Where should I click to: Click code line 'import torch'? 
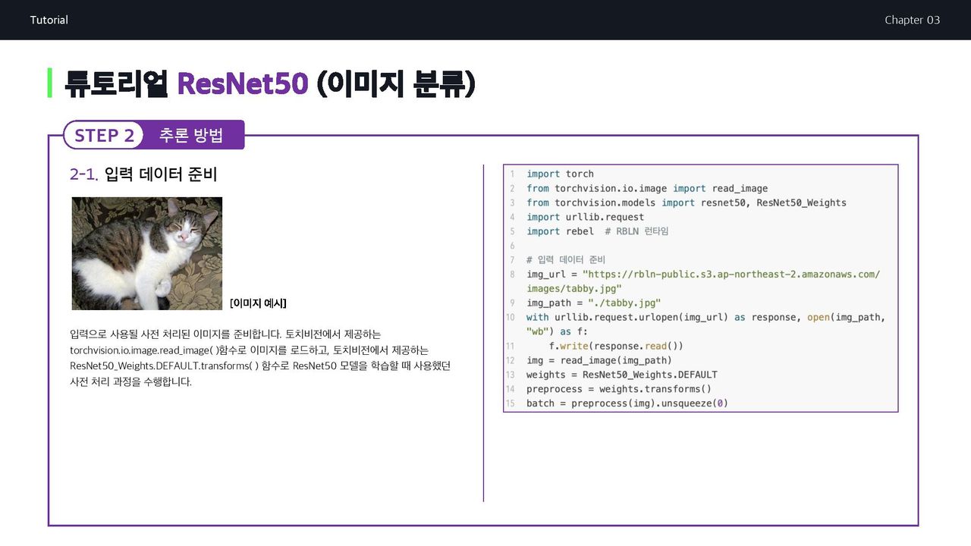tap(560, 174)
